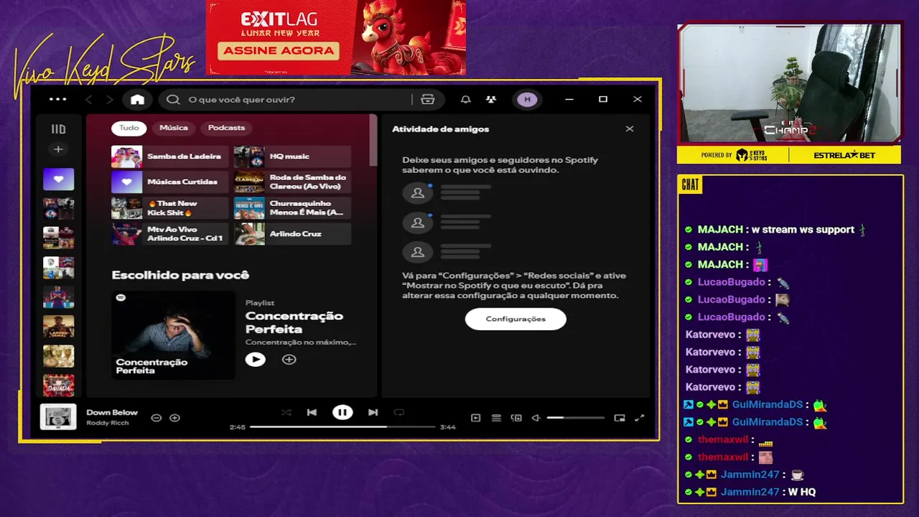Open Roda de Samba do Clareou shortcut
The image size is (919, 517).
pyautogui.click(x=292, y=182)
